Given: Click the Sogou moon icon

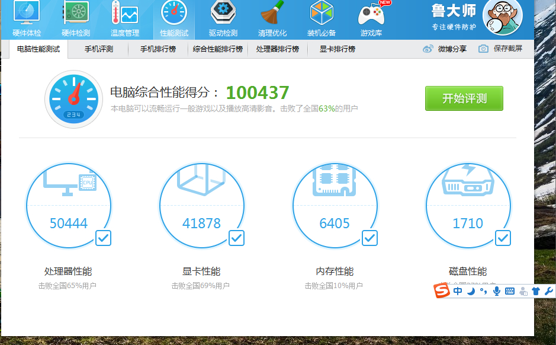Looking at the screenshot, I should 471,292.
